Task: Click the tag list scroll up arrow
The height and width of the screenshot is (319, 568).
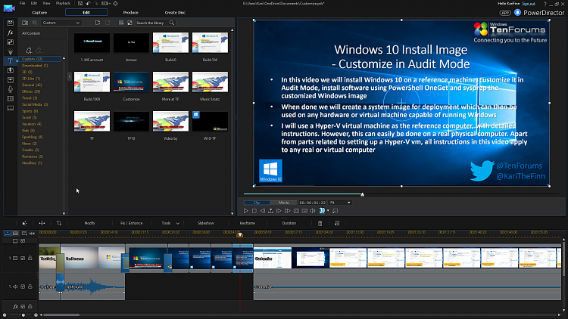Action: point(64,58)
